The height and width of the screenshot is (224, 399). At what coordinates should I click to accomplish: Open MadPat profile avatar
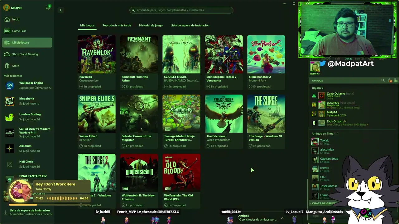tap(6, 7)
